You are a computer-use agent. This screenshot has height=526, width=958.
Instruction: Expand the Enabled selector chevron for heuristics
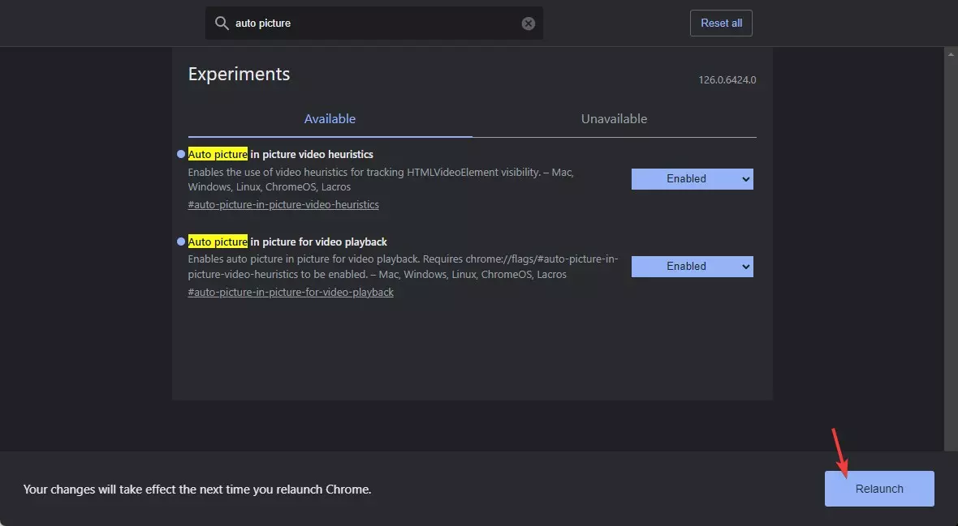[744, 178]
